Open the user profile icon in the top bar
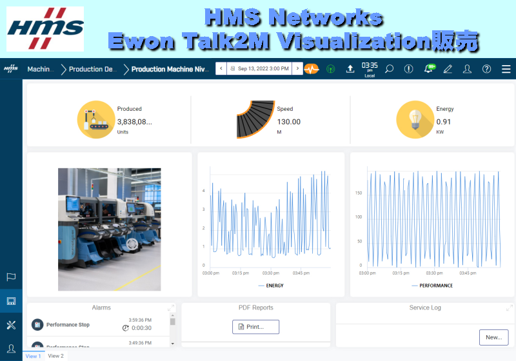Viewport: 516px width, 361px height. (467, 69)
